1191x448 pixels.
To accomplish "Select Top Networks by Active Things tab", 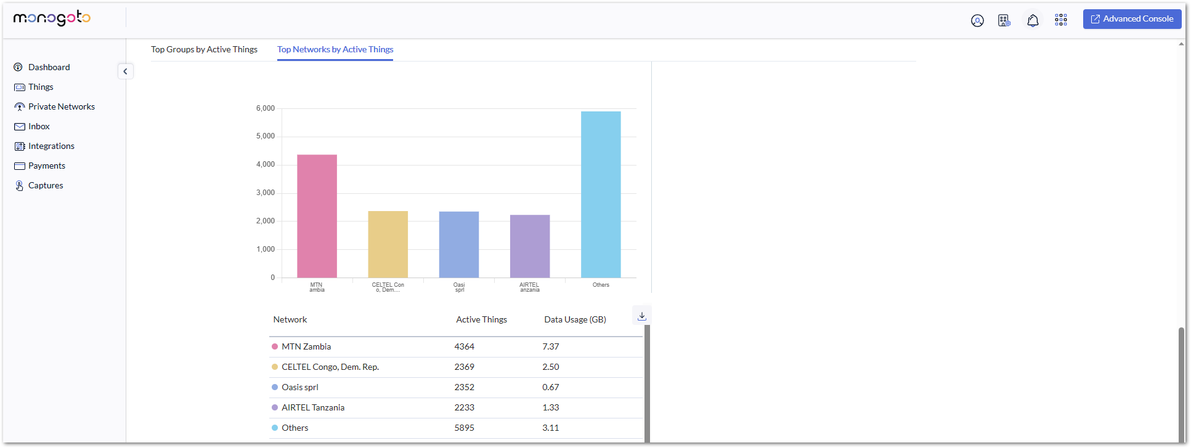I will click(x=335, y=49).
